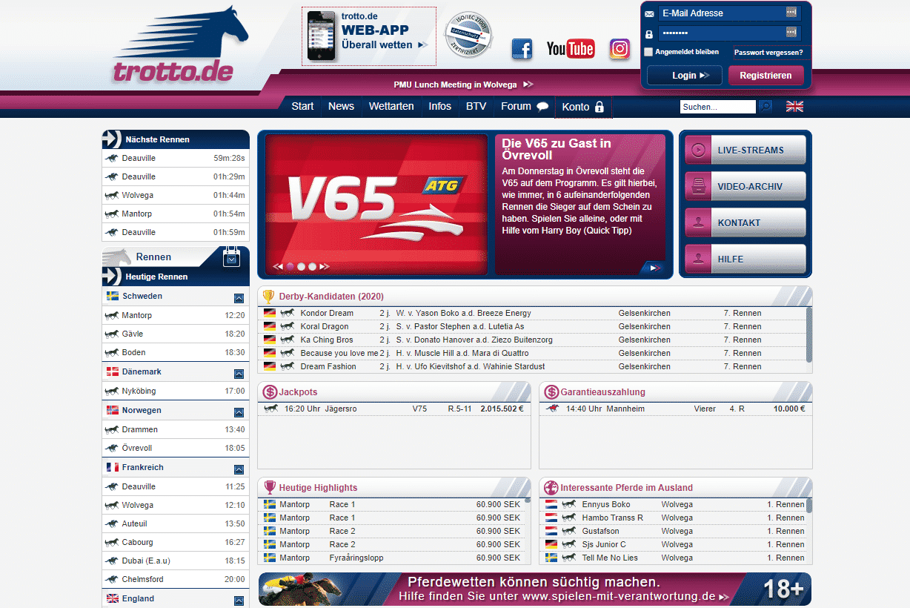Collapse the Dänemark races section

(239, 373)
